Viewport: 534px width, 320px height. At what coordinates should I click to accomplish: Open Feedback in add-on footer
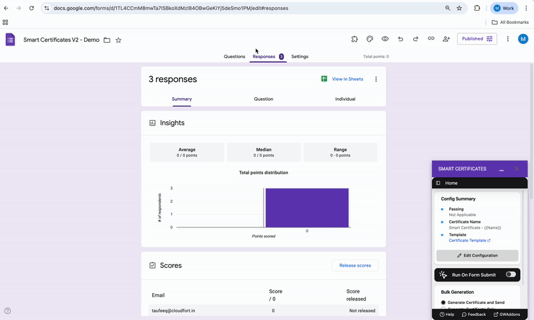[x=474, y=315]
